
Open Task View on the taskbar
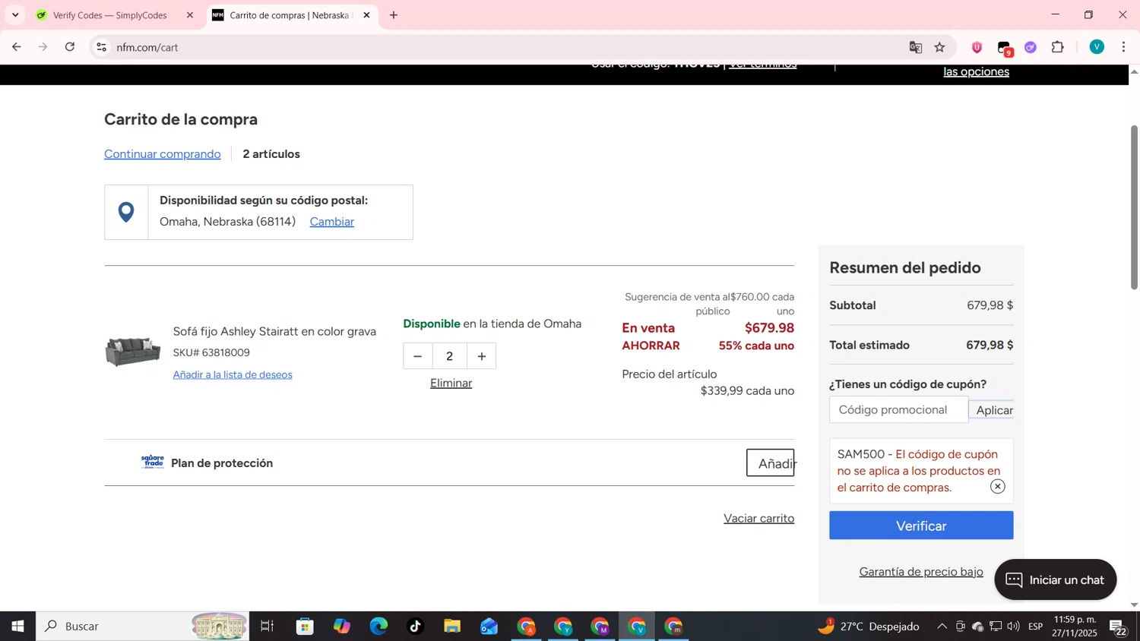[267, 627]
